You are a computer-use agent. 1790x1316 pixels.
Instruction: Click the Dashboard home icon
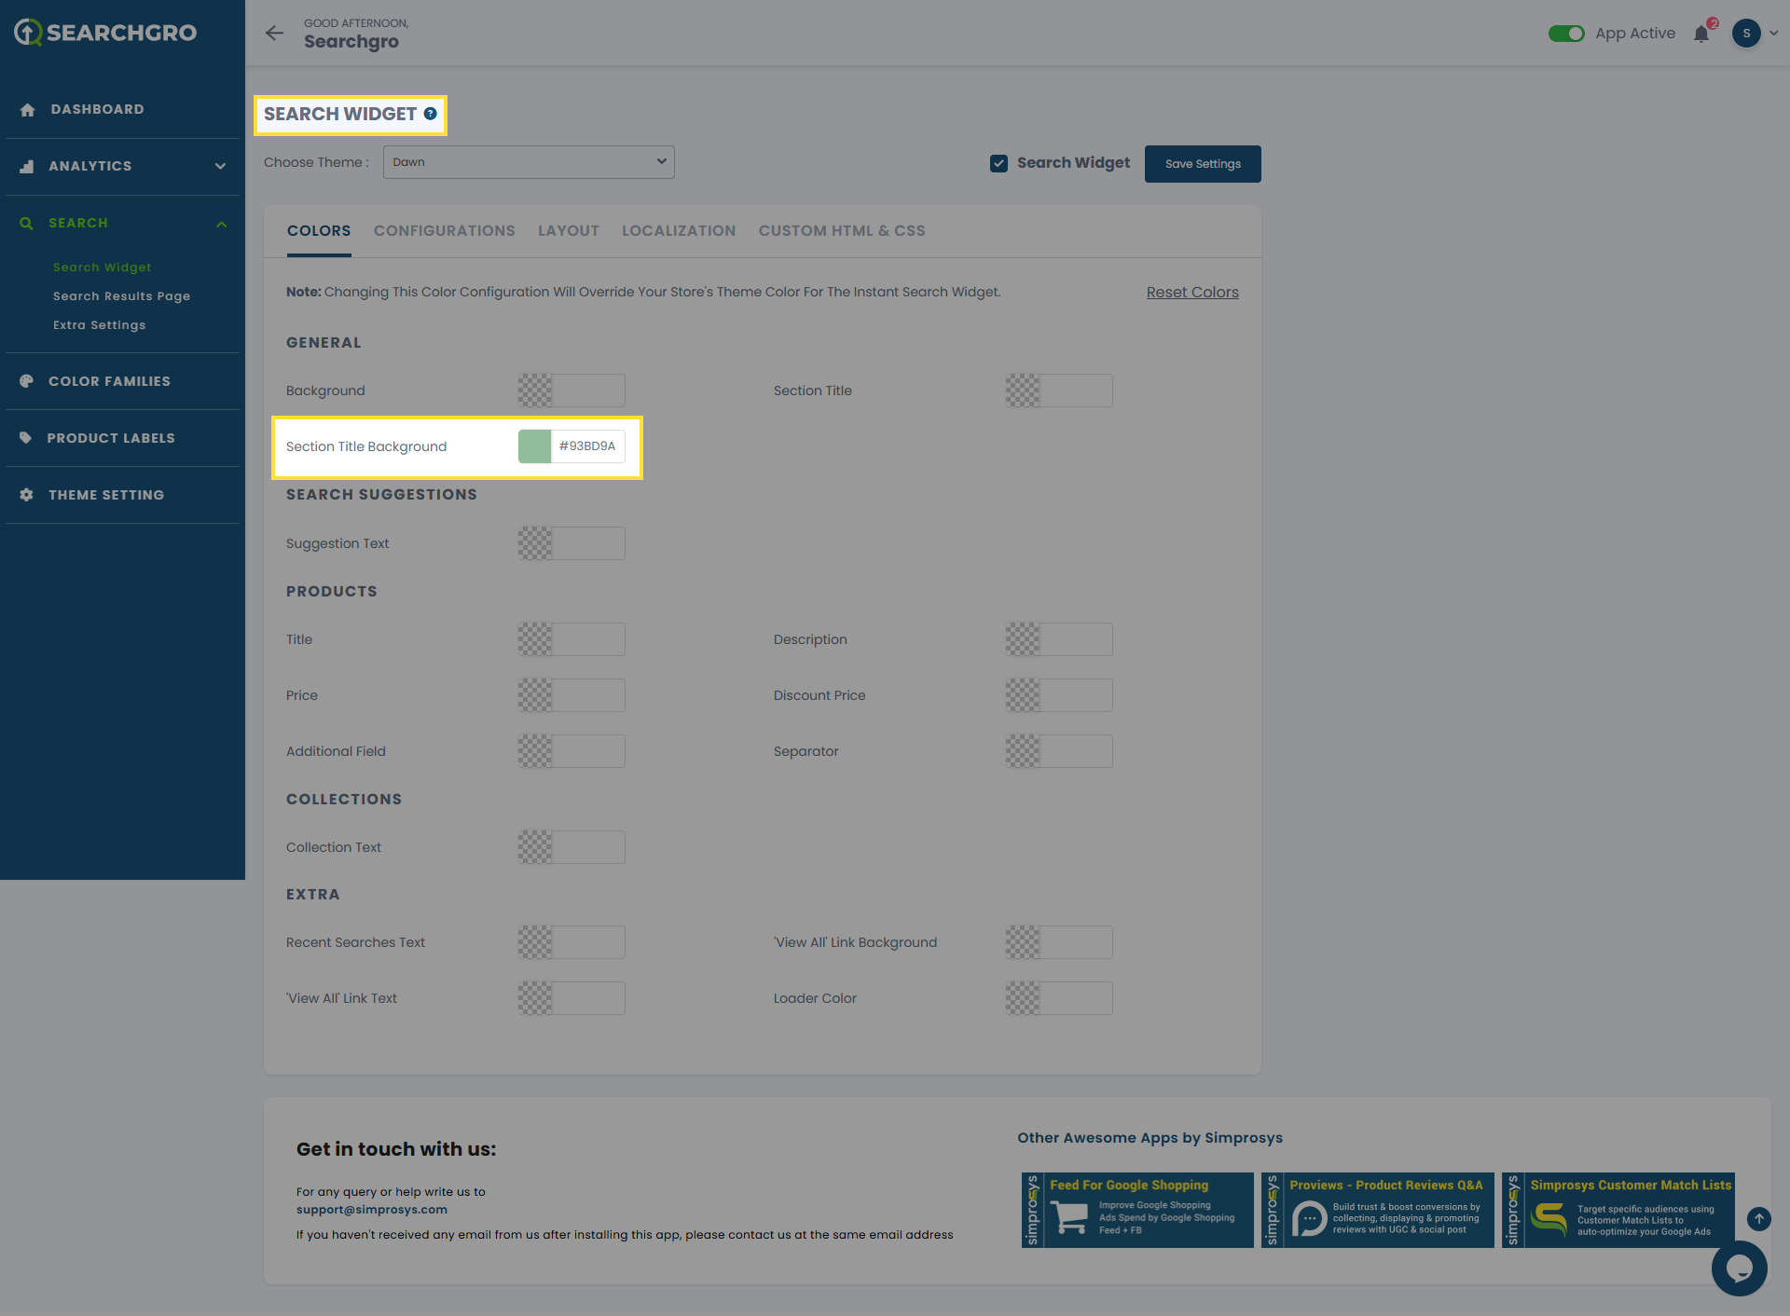tap(27, 110)
